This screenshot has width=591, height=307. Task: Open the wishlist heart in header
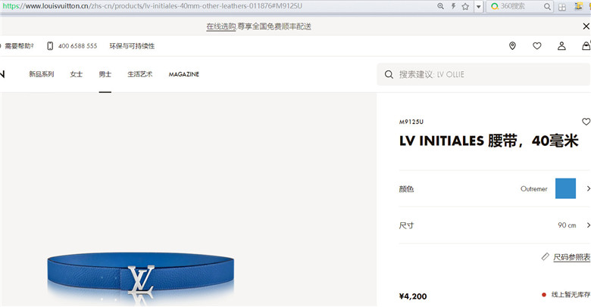536,46
